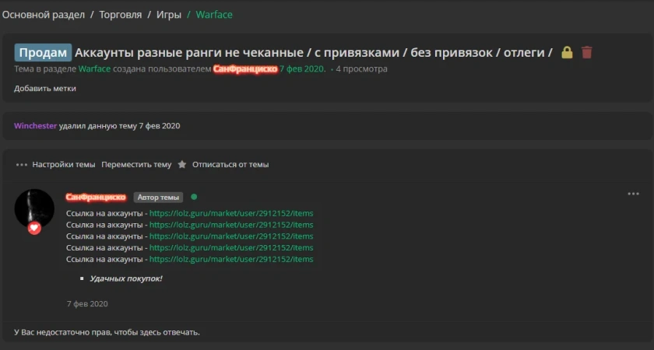The height and width of the screenshot is (350, 654).
Task: Open the Warface breadcrumb link
Action: click(214, 15)
